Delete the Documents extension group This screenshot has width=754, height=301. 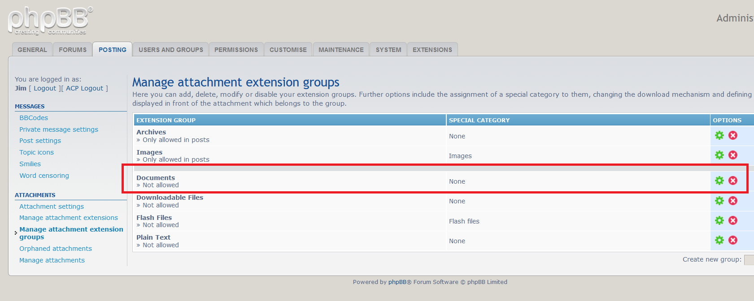coord(733,181)
